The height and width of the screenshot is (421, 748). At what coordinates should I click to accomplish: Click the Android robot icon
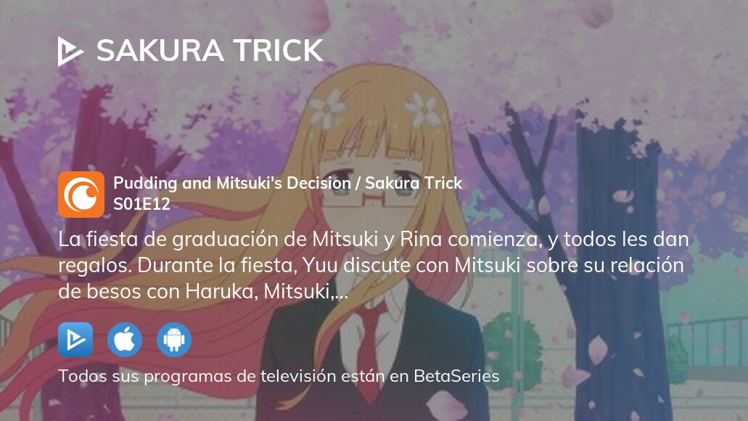tap(174, 340)
